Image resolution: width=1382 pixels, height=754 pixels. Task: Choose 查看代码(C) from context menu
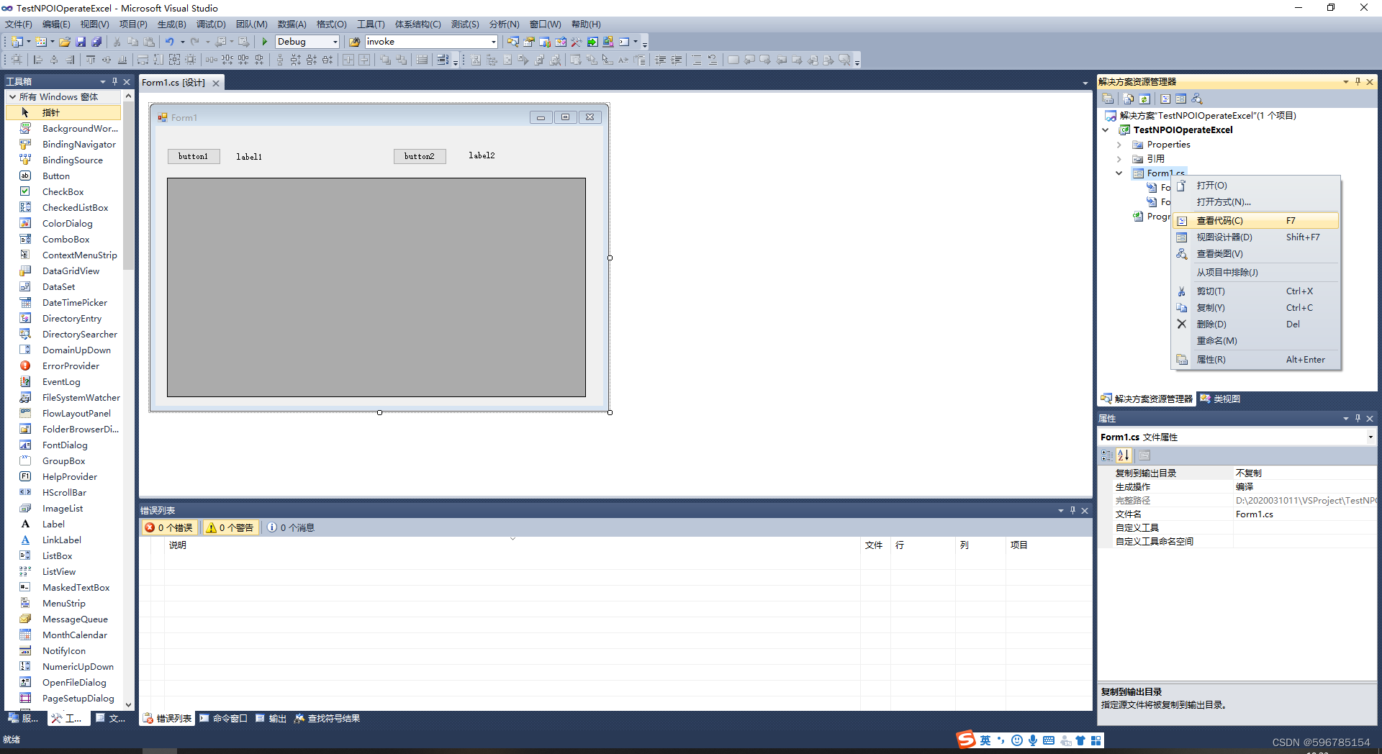(1256, 221)
